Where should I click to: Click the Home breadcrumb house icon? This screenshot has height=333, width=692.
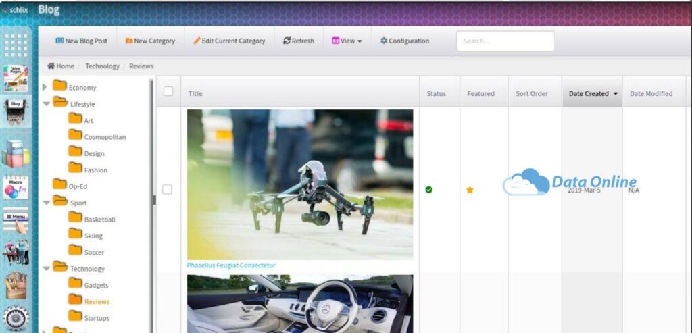click(x=51, y=66)
